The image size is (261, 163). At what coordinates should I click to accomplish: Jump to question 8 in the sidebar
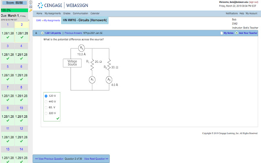tap(21, 87)
